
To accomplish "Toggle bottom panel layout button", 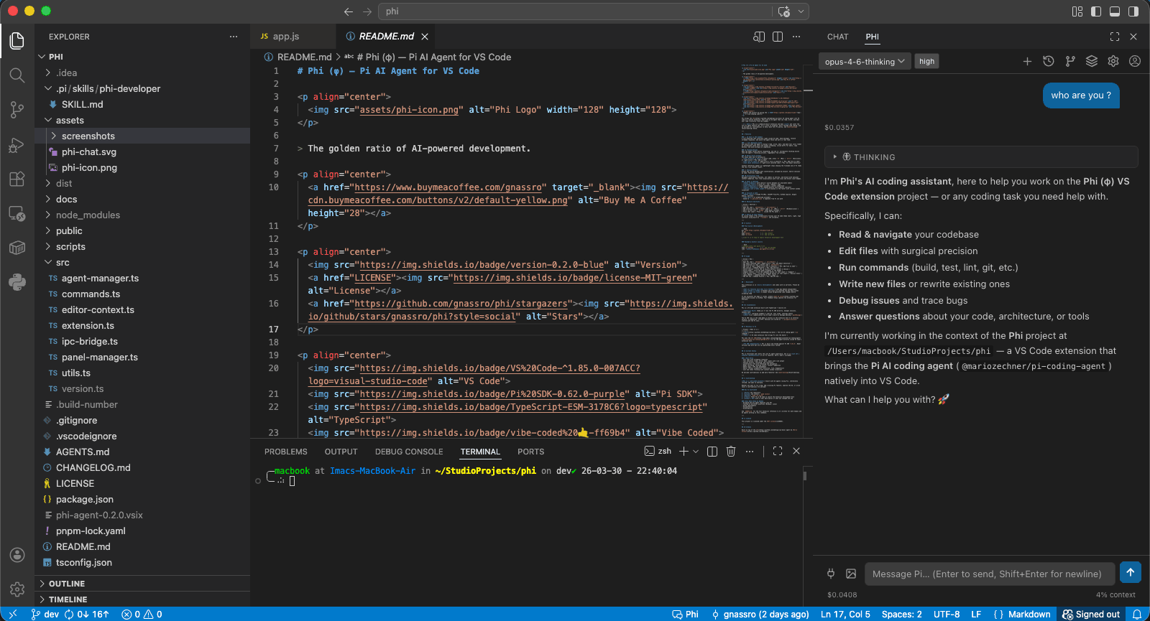I will [1115, 11].
